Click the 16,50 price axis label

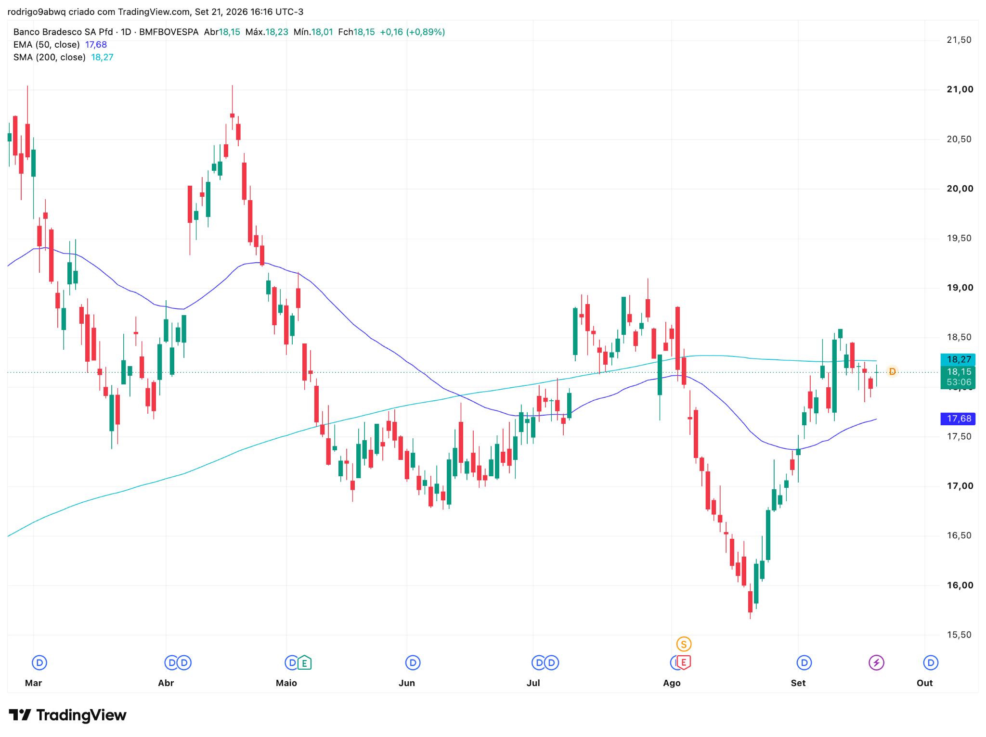click(959, 535)
